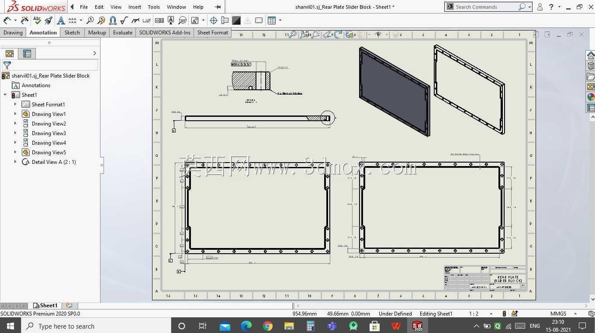
Task: Open the Tools menu
Action: tap(154, 7)
